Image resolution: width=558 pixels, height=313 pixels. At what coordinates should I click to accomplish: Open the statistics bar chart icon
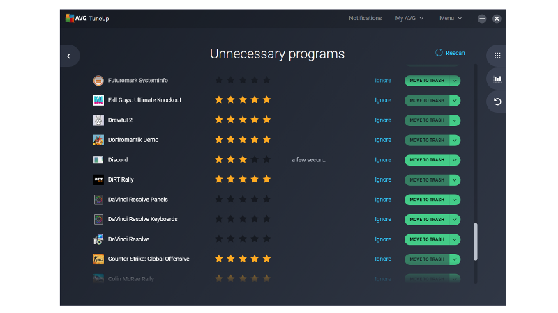click(x=497, y=79)
